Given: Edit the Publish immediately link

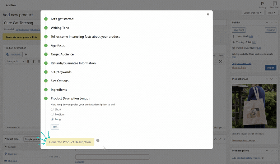Looking at the screenshot, I should pyautogui.click(x=259, y=48).
